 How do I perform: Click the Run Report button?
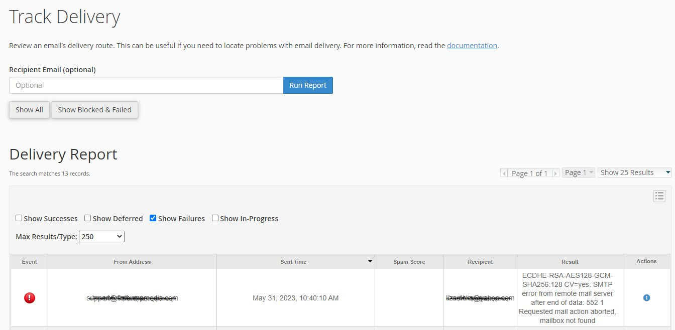(308, 85)
